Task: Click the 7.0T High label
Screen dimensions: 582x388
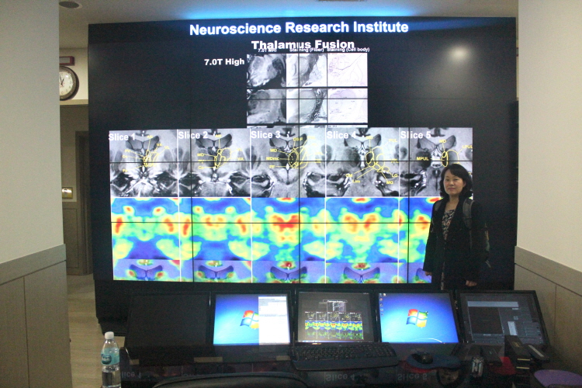Action: click(x=224, y=61)
